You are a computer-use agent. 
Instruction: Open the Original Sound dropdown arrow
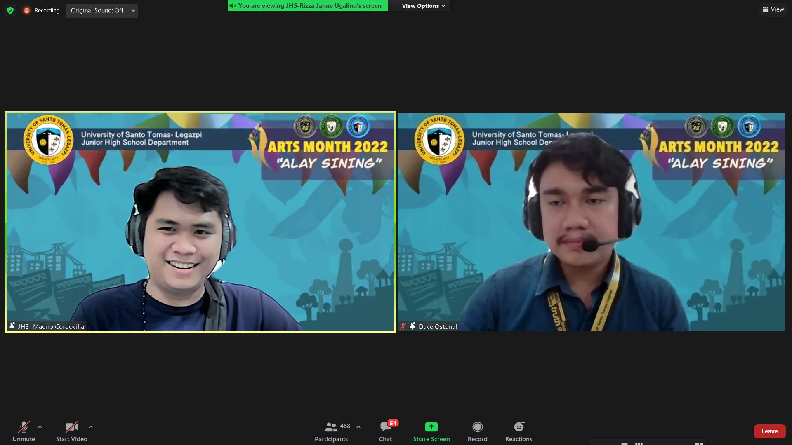[x=133, y=11]
